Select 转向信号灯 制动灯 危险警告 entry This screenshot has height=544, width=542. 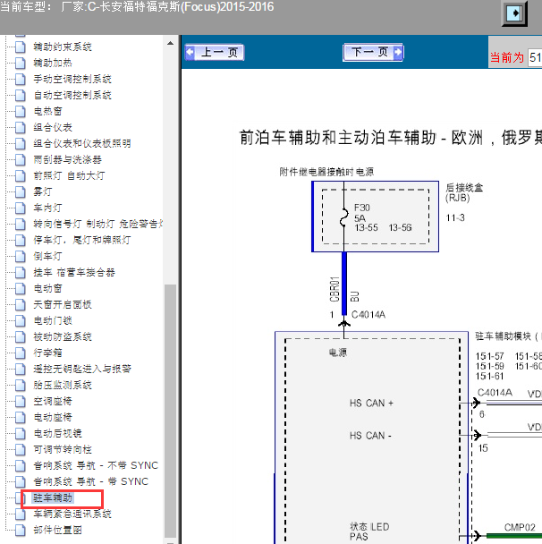97,224
